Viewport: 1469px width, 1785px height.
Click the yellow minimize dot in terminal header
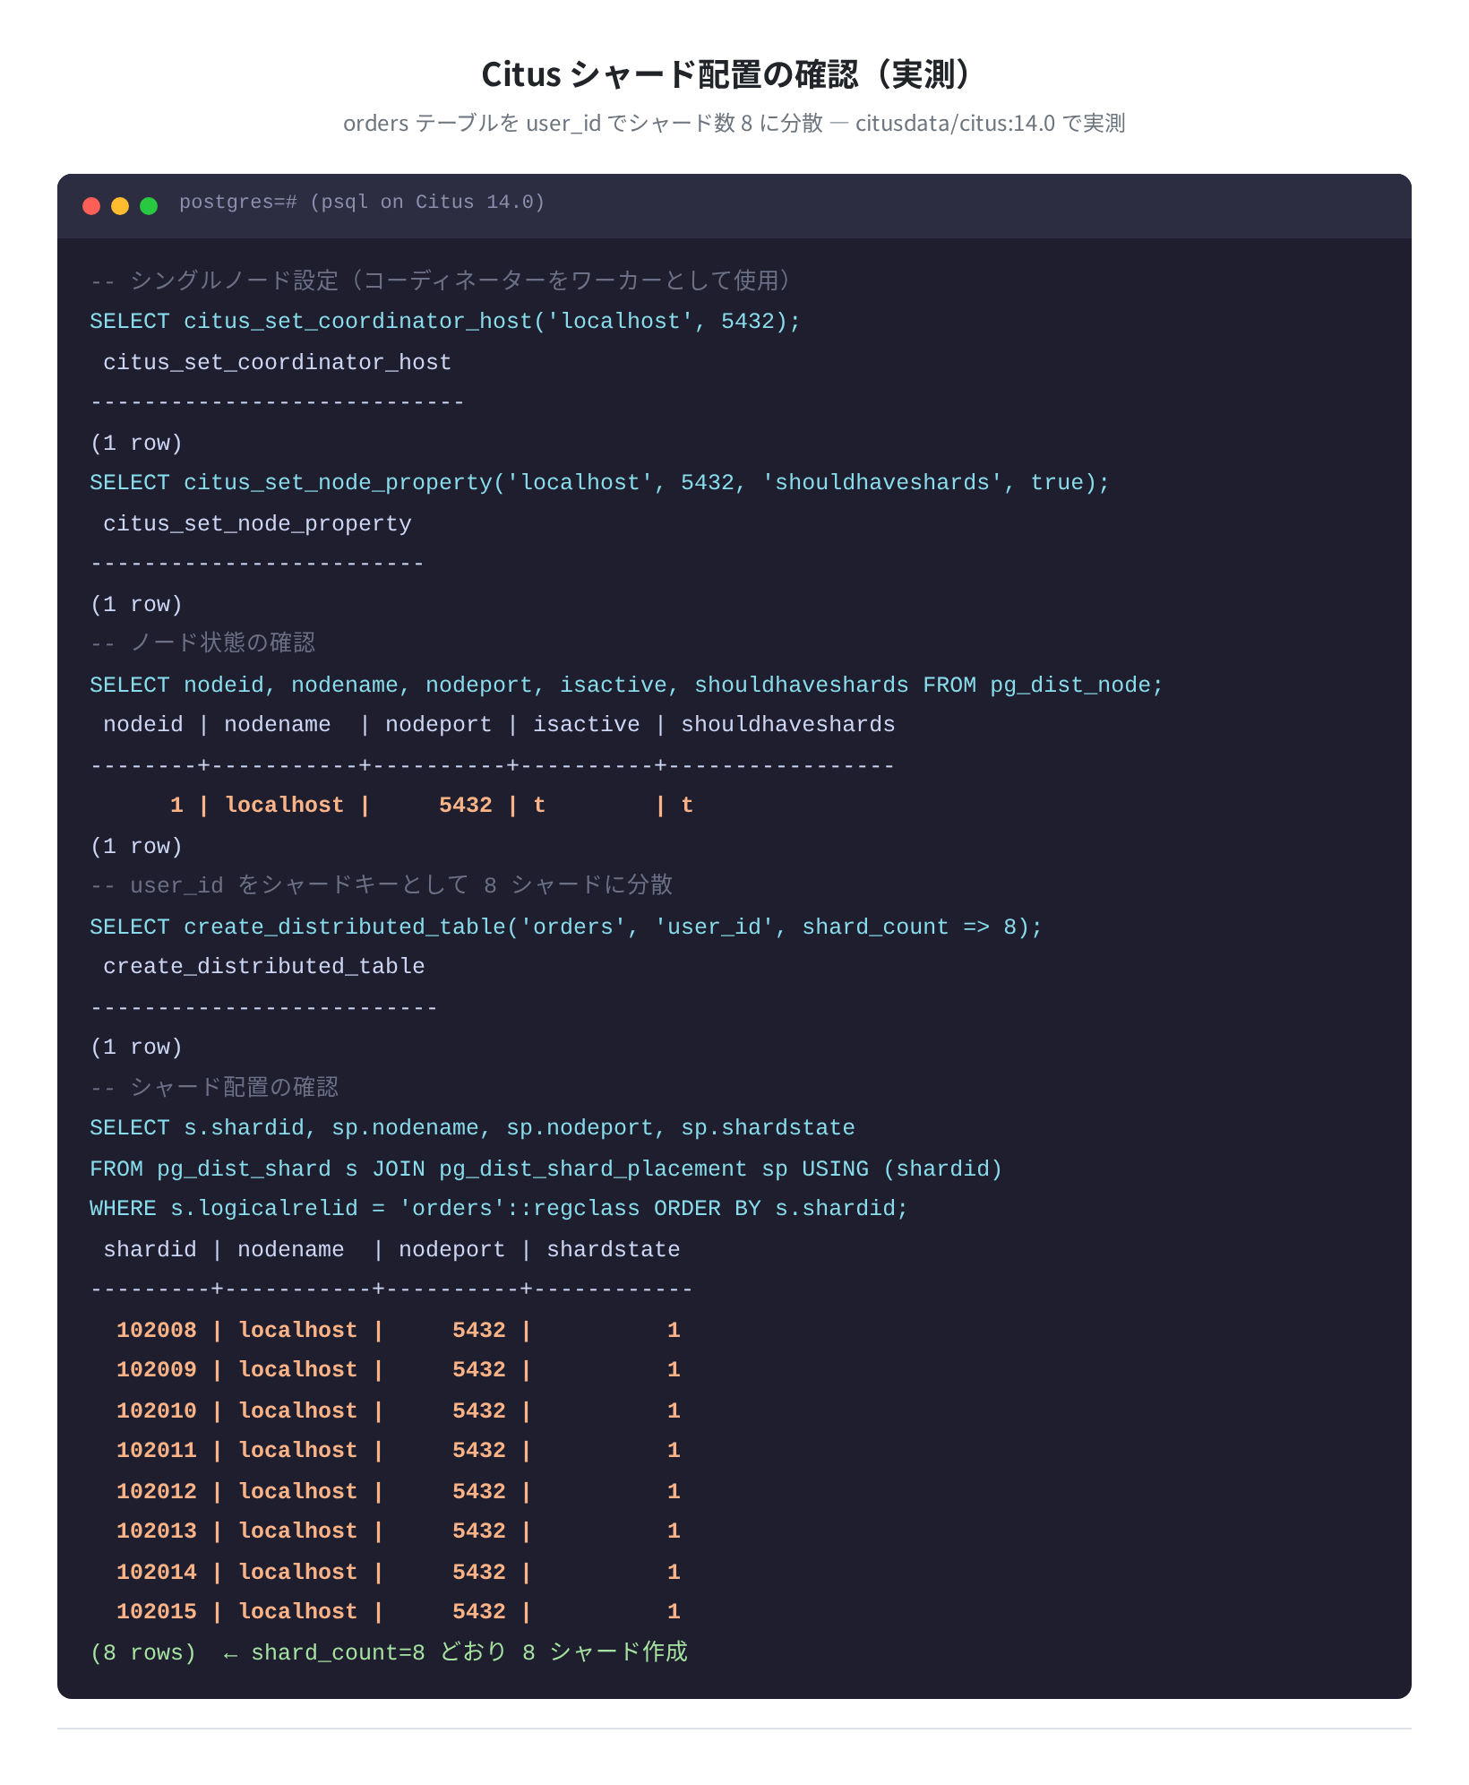click(120, 206)
